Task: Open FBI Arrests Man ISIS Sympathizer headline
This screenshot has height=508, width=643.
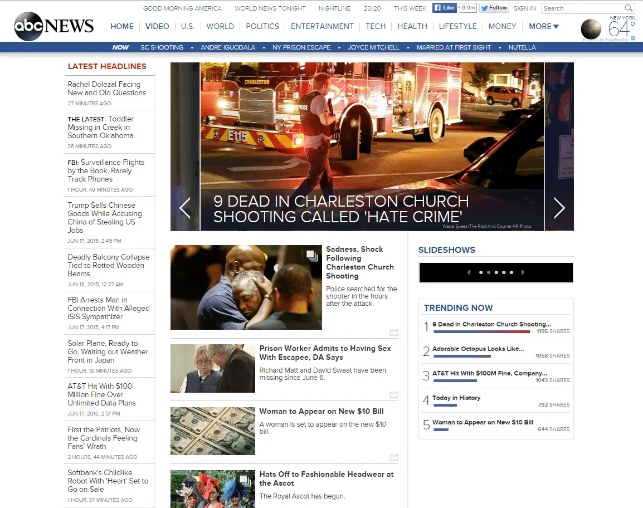Action: click(108, 309)
